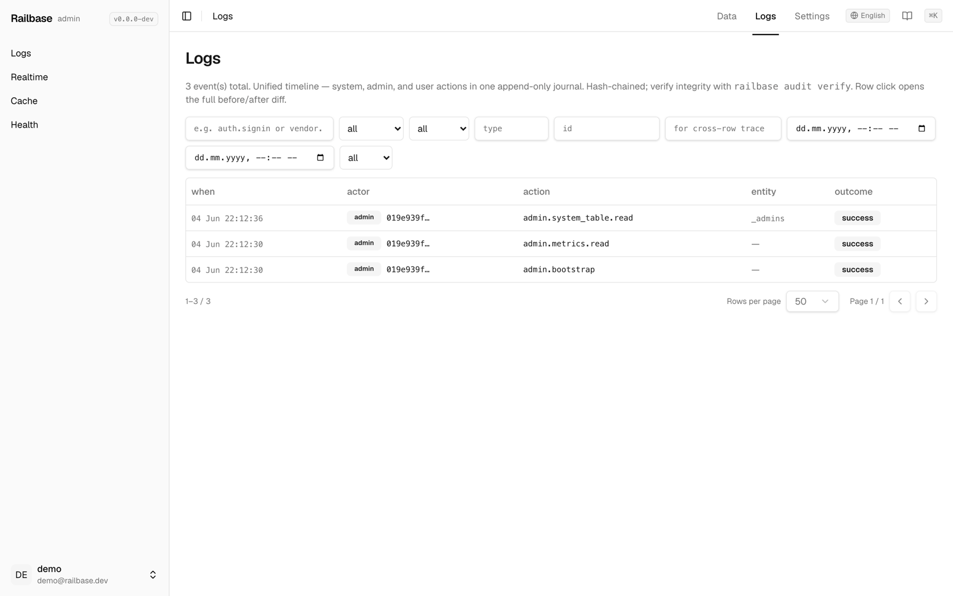Viewport: 953px width, 596px height.
Task: Open the admin.metrics.read log row
Action: pyautogui.click(x=560, y=244)
